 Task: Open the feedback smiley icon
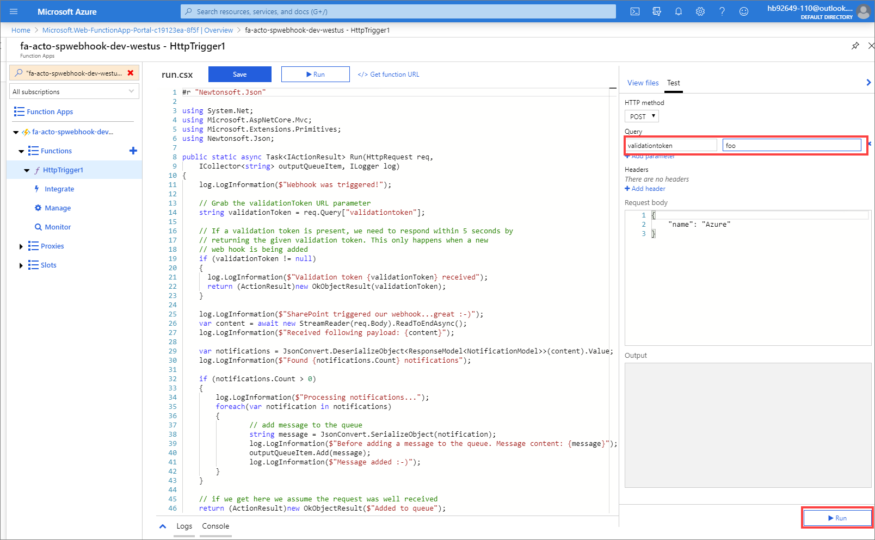[x=744, y=11]
